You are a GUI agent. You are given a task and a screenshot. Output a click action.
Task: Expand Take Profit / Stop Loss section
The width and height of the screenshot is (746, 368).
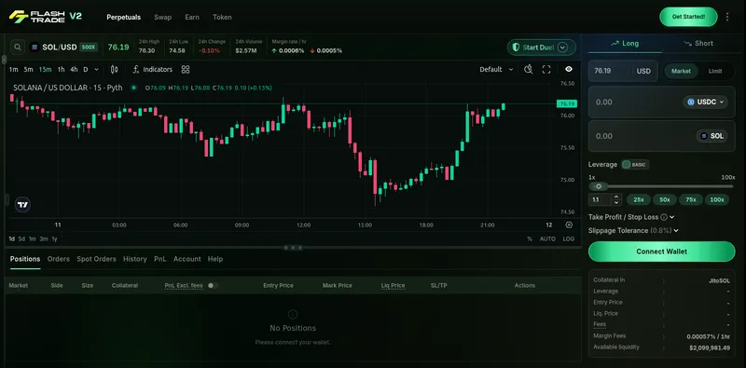pyautogui.click(x=631, y=217)
